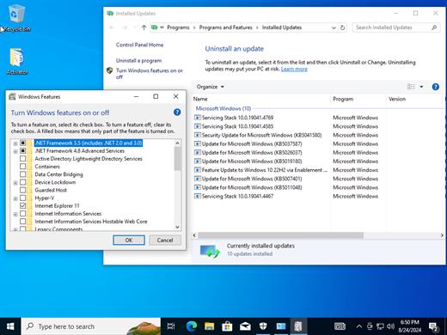Click Programs in breadcrumb path

click(178, 27)
